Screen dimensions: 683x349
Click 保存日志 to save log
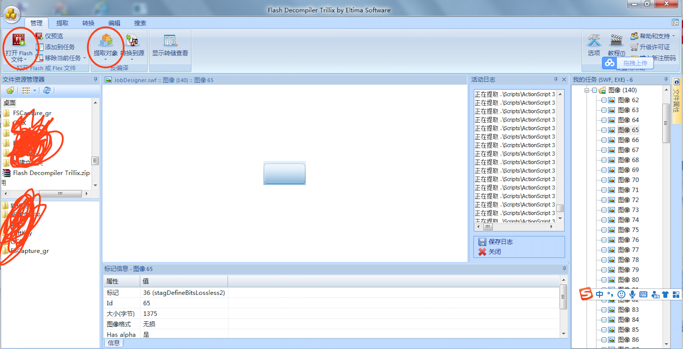pyautogui.click(x=500, y=242)
